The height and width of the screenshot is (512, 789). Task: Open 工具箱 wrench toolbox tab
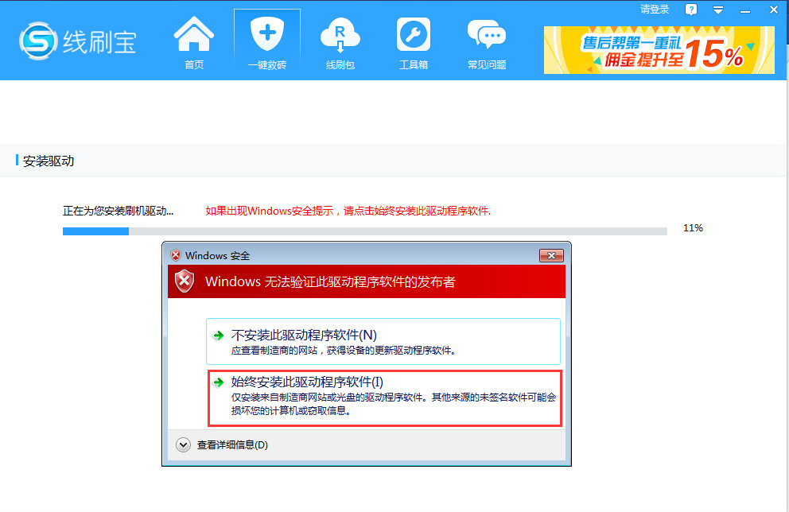pos(413,43)
